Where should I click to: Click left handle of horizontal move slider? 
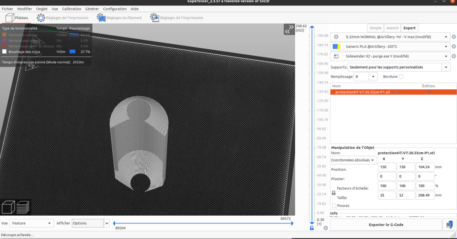[114, 223]
